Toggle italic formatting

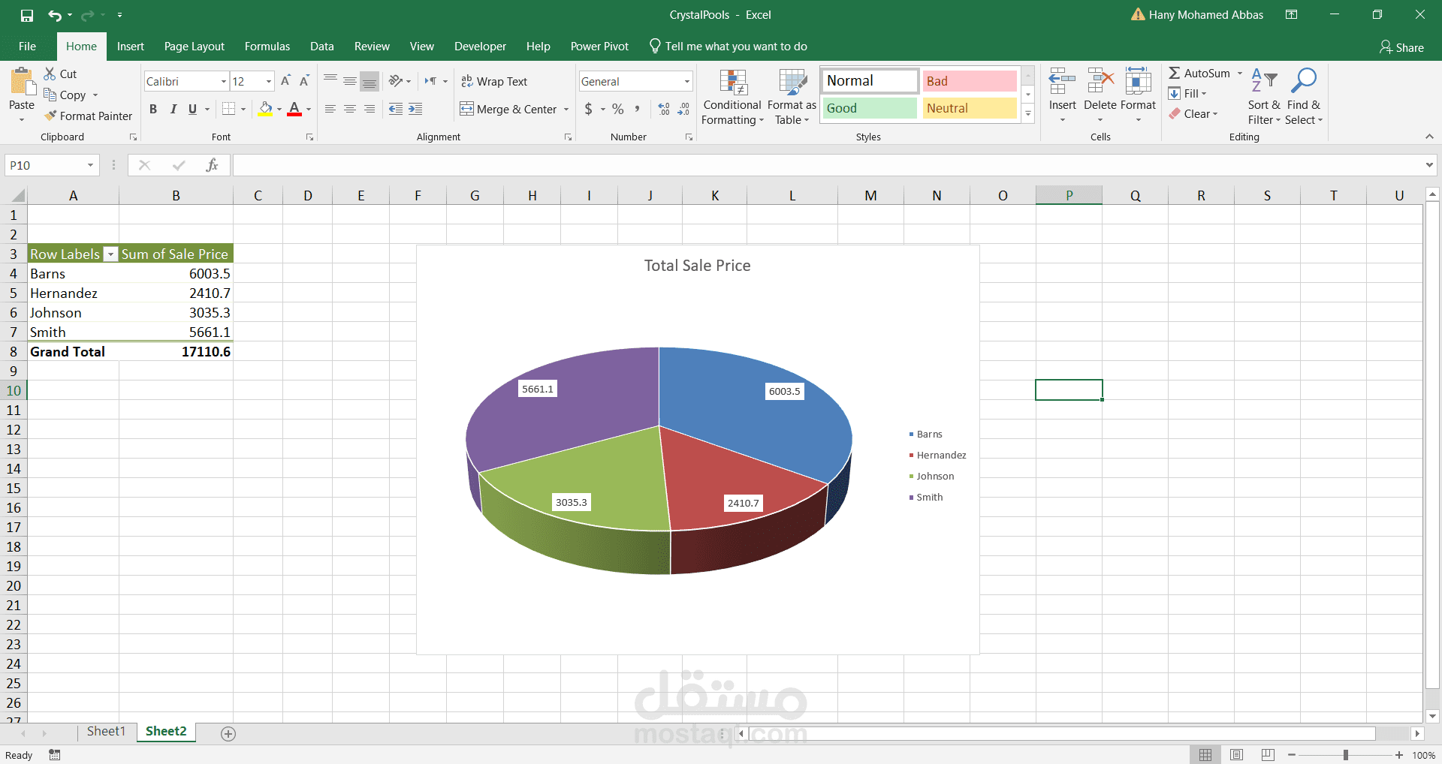coord(173,109)
